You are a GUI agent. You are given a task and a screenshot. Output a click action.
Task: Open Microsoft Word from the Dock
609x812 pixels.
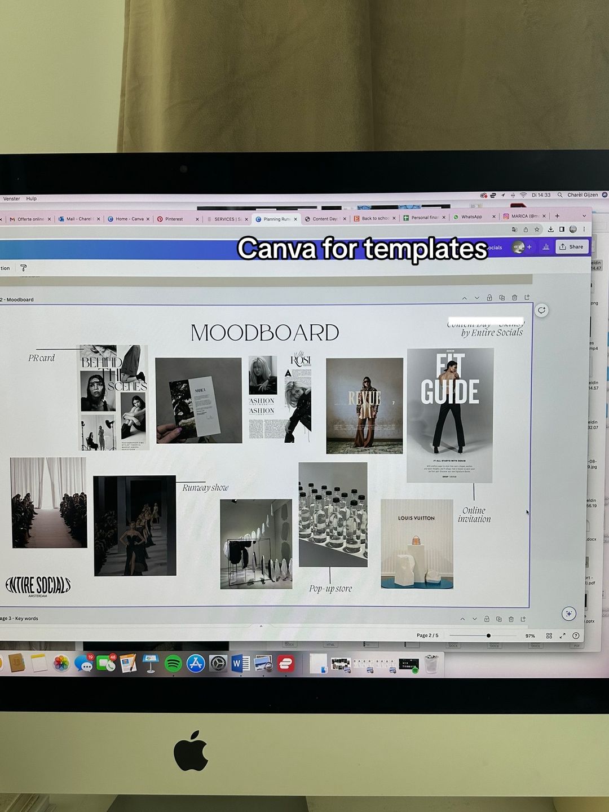pos(240,664)
